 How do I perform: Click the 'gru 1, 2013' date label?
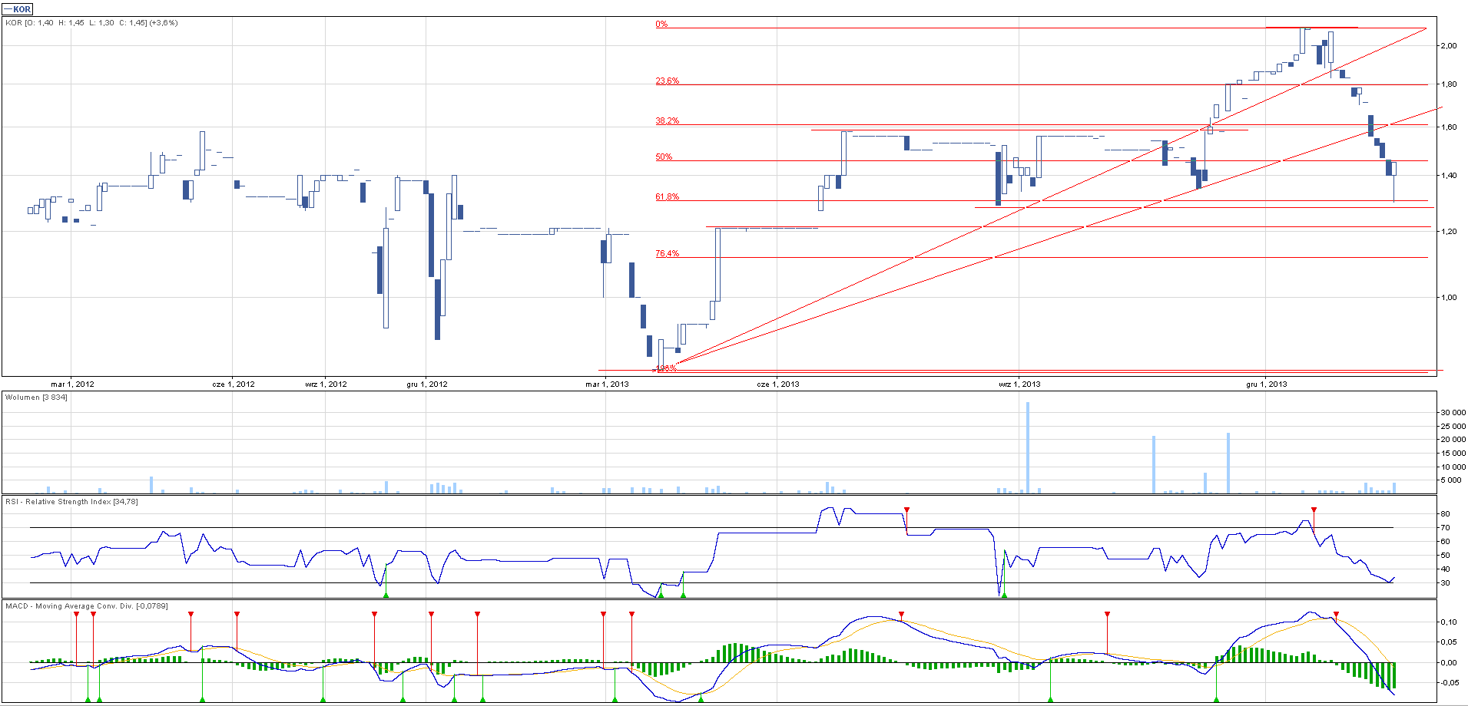click(1267, 384)
